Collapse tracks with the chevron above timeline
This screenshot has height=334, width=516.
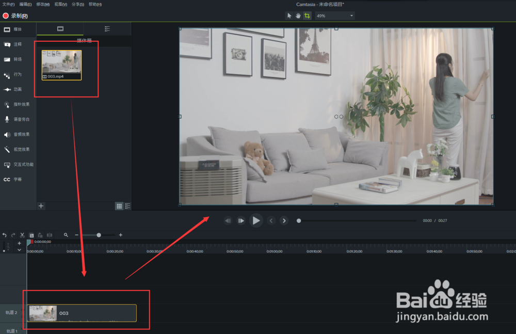pyautogui.click(x=19, y=249)
